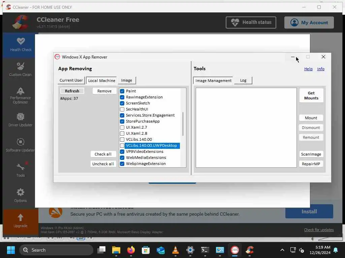Select the Windows X App Remover taskbar icon

(x=235, y=250)
